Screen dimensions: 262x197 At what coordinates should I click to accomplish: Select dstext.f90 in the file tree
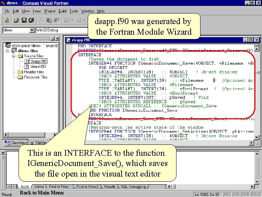point(38,66)
